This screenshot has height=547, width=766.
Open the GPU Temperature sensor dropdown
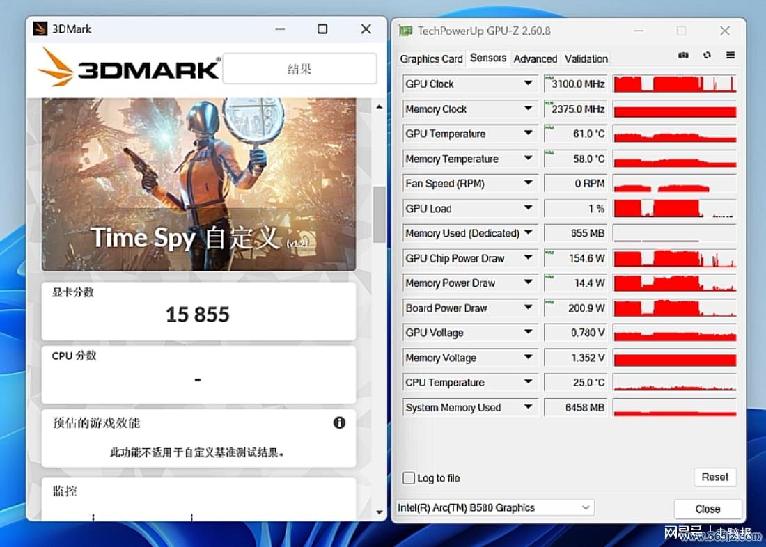(x=528, y=134)
